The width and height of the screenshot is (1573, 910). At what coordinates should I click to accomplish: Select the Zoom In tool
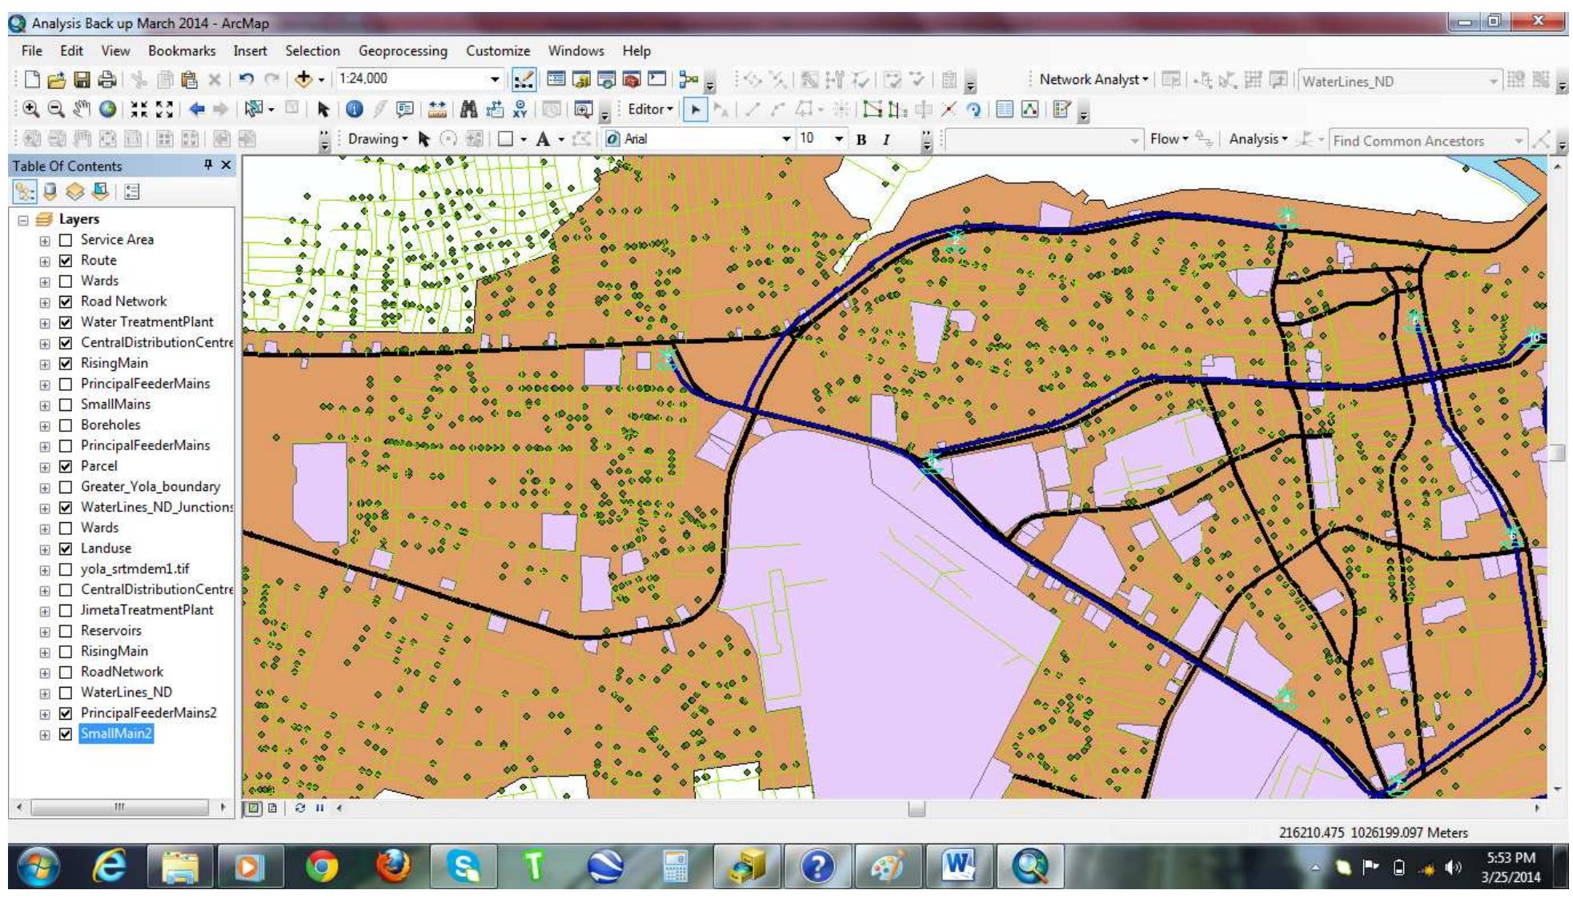coord(30,110)
